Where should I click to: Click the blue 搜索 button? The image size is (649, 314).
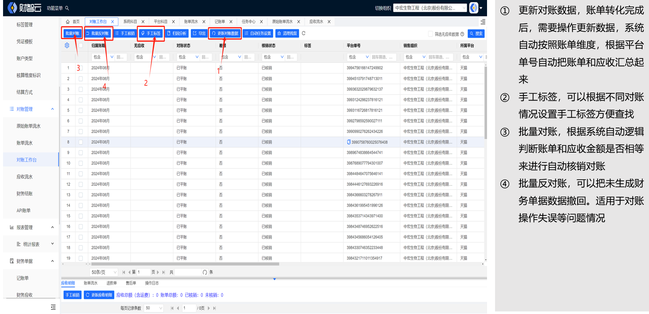pos(476,34)
